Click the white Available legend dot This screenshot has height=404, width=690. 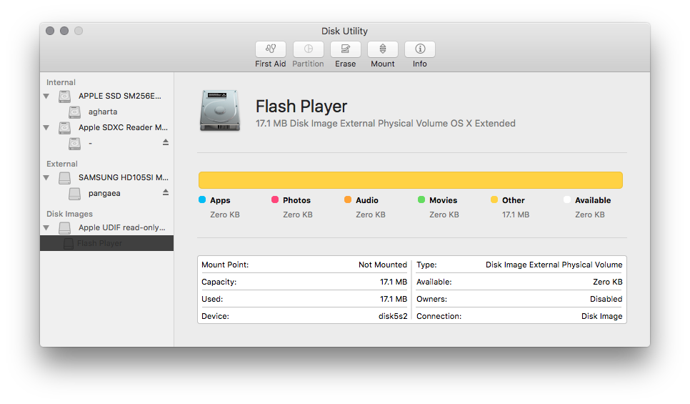567,199
